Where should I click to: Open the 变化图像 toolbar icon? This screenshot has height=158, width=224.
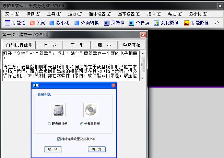[156, 23]
